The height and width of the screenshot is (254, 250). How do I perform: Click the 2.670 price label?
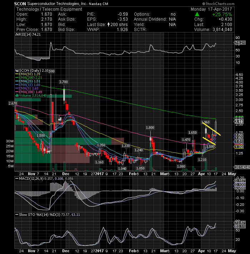coord(13,103)
